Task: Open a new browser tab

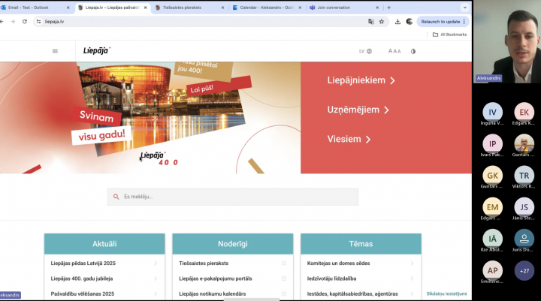Action: tap(389, 8)
